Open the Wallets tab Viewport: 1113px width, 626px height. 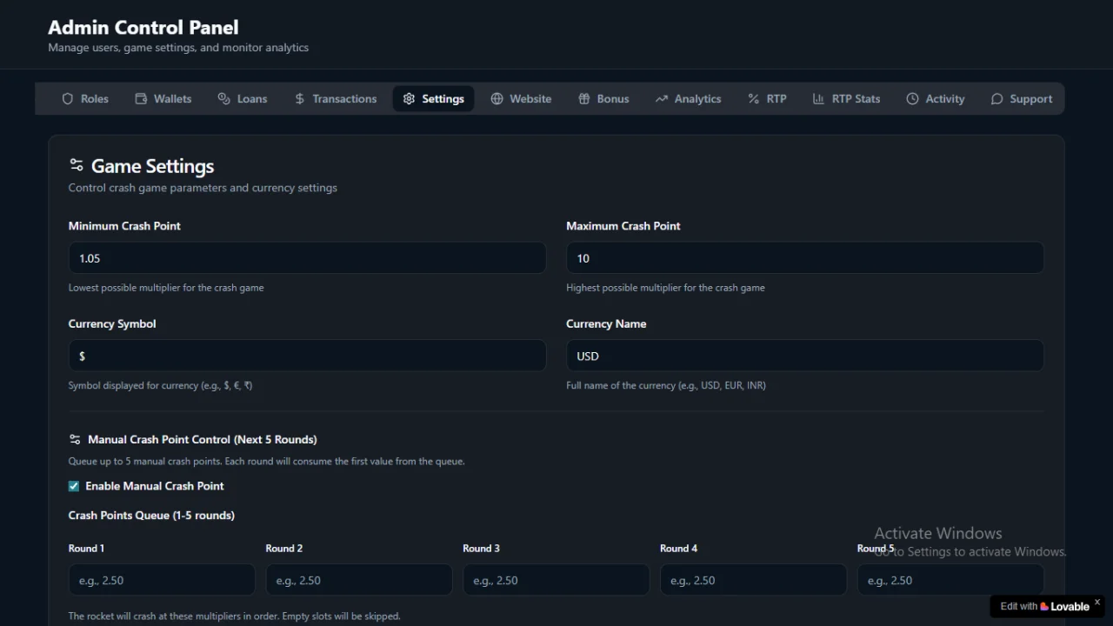click(x=163, y=99)
